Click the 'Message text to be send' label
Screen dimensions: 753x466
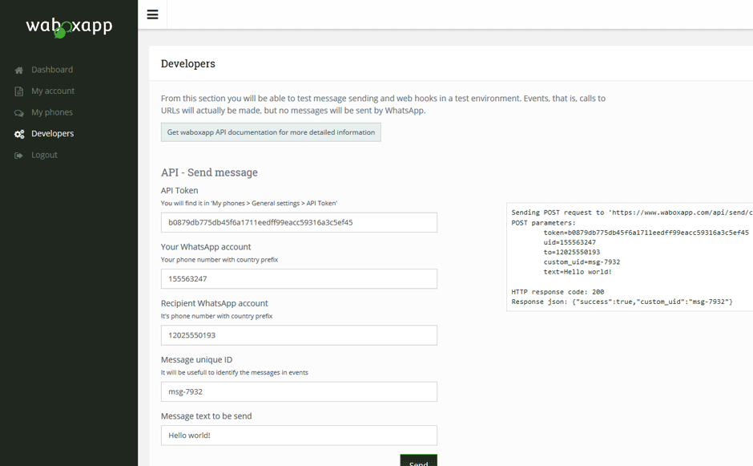pos(206,416)
